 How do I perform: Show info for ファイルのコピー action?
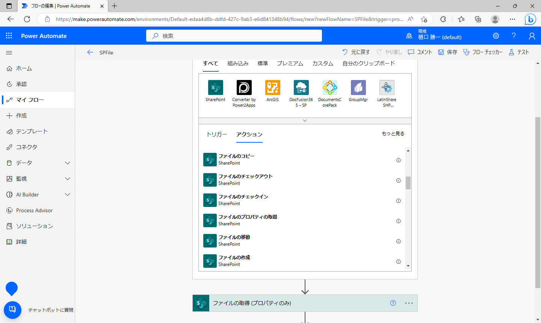[398, 160]
